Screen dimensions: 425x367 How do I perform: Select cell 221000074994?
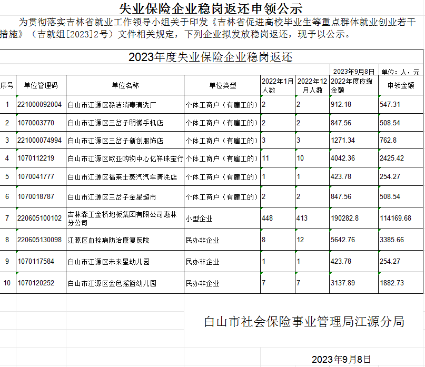[41, 140]
